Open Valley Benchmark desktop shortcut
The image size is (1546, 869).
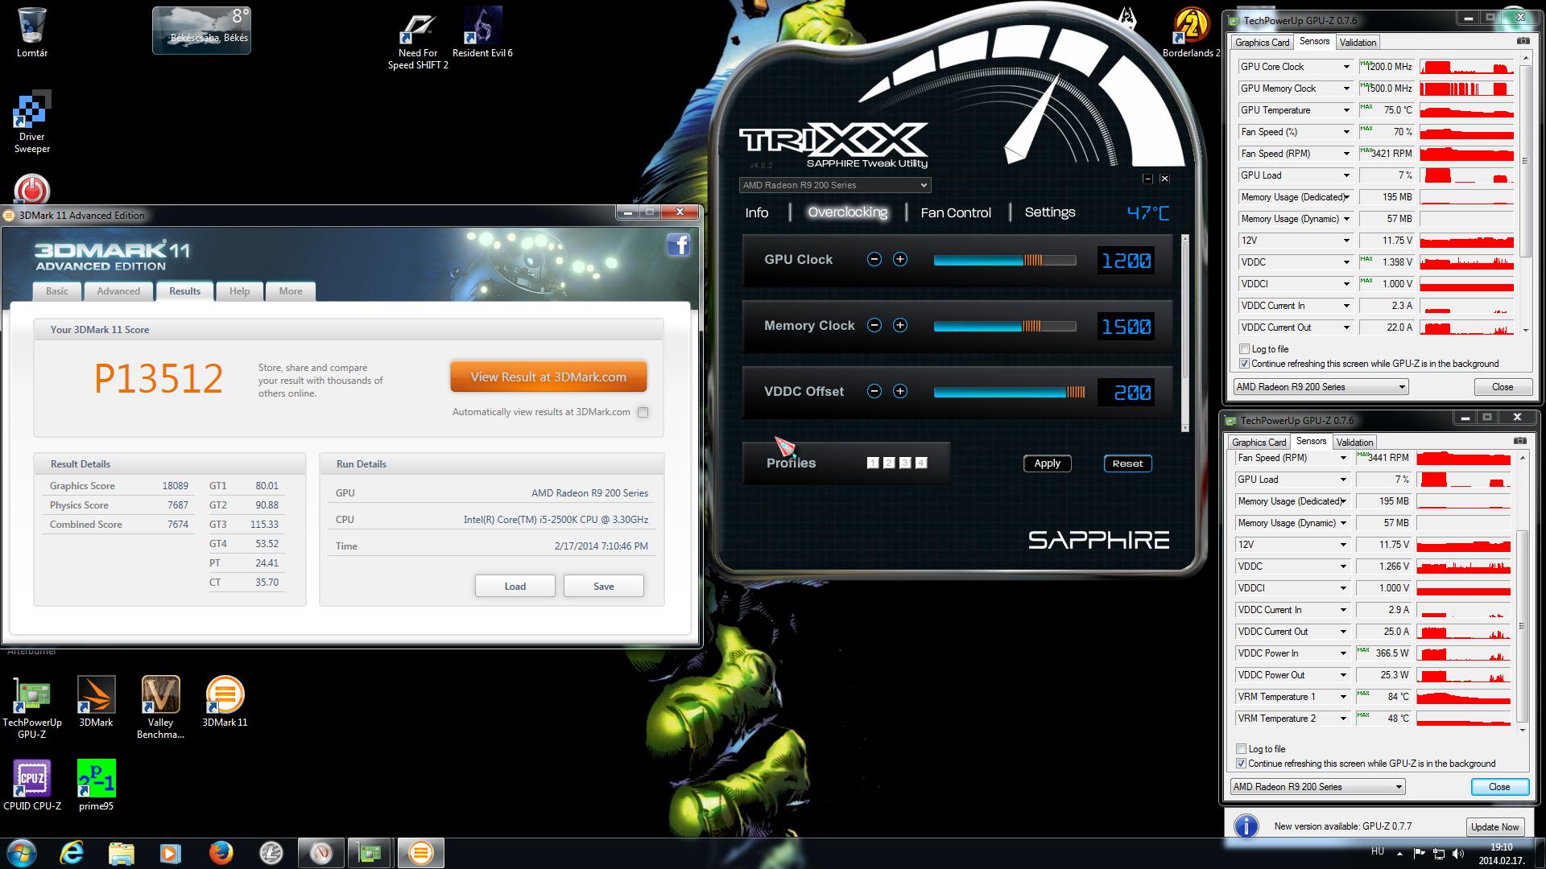pyautogui.click(x=160, y=708)
